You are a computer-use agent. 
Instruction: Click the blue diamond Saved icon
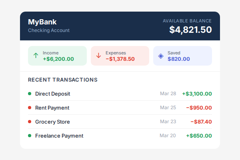pos(161,56)
